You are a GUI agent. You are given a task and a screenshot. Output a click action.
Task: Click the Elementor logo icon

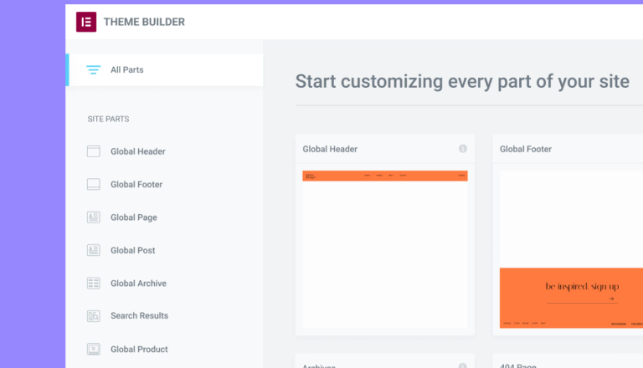(x=86, y=22)
